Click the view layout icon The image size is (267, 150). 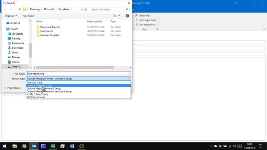(x=115, y=16)
